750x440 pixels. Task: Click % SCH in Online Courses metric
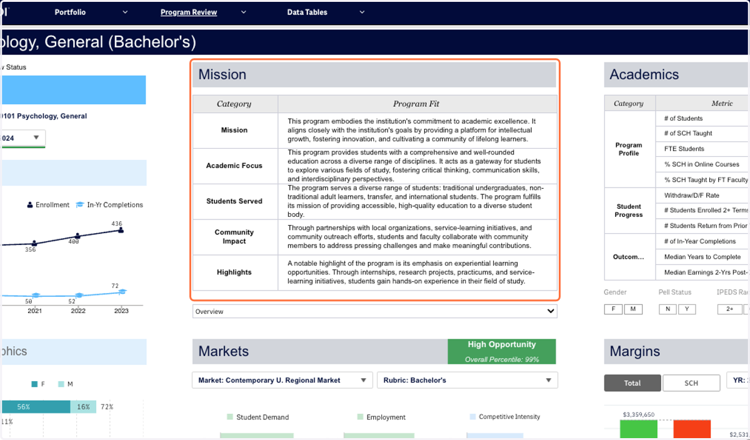(x=701, y=164)
